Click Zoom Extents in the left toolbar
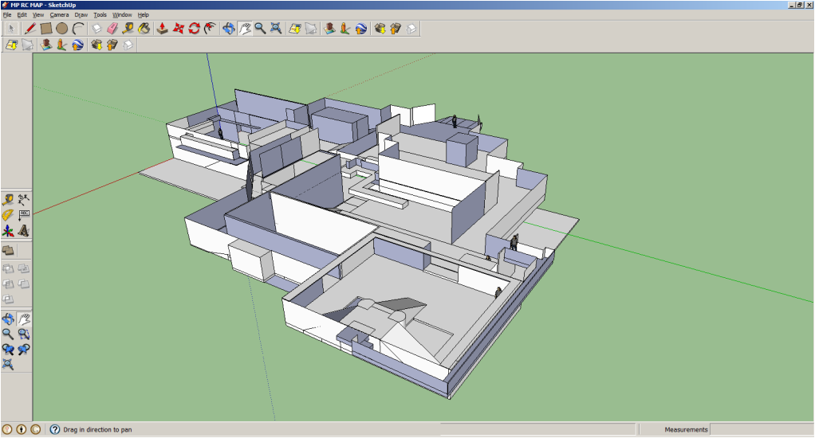This screenshot has height=438, width=815. [x=8, y=364]
